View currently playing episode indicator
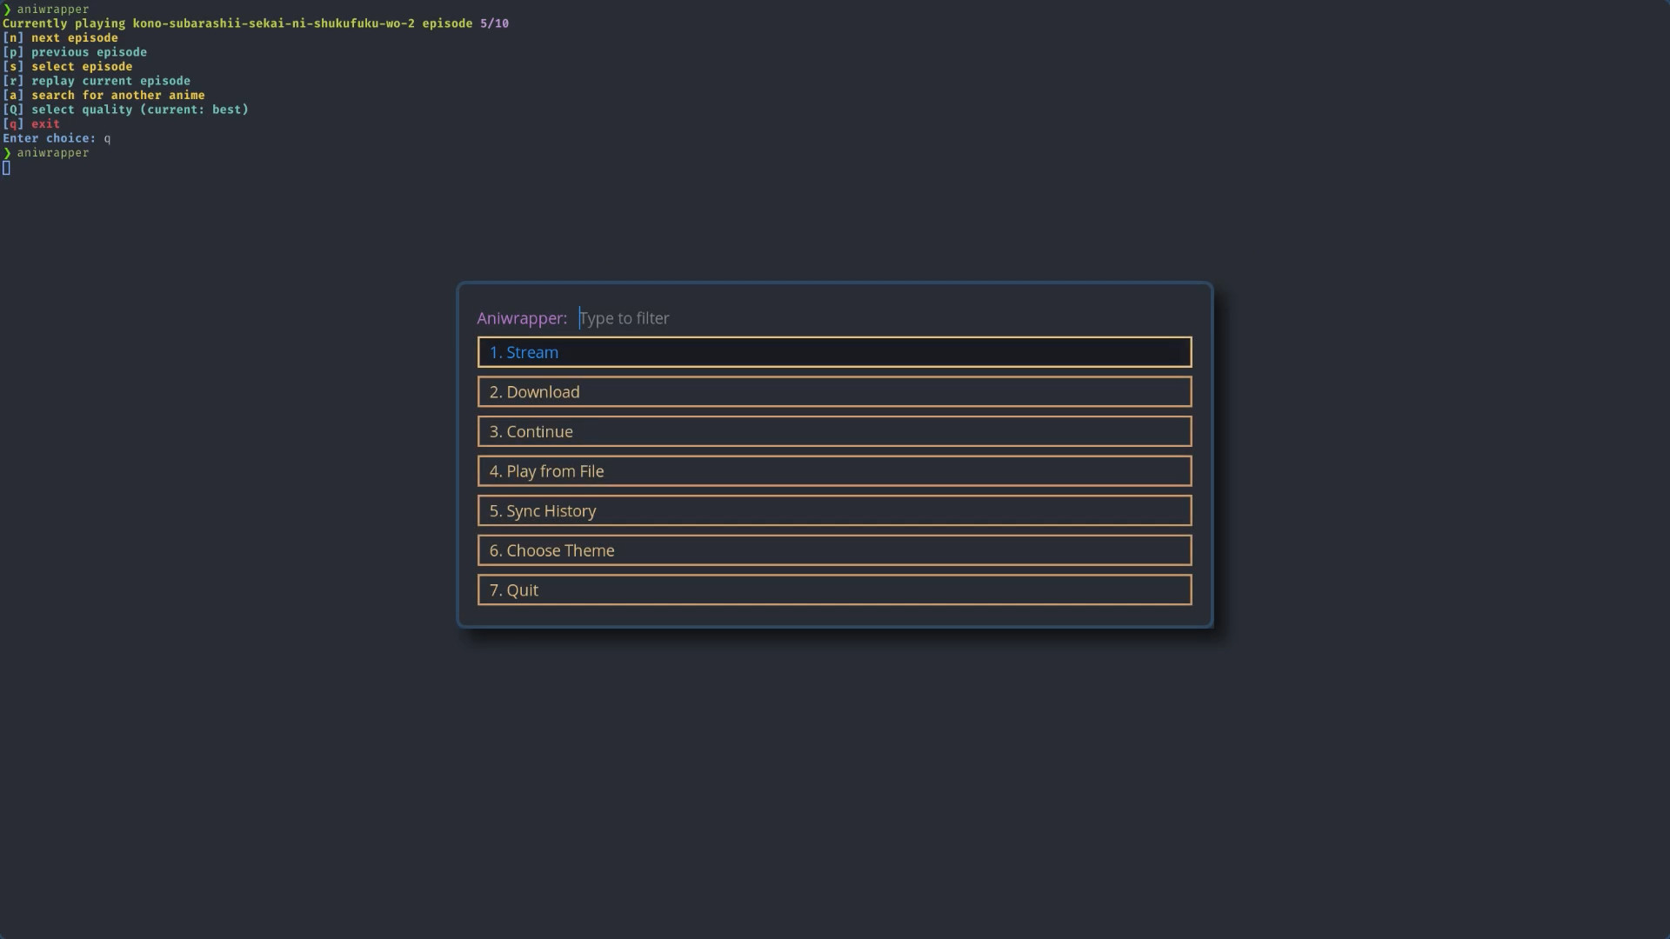The image size is (1670, 939). [x=255, y=23]
